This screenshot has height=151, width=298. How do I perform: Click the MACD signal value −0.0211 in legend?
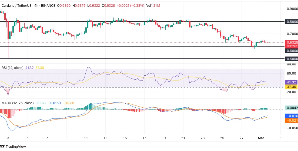point(68,103)
